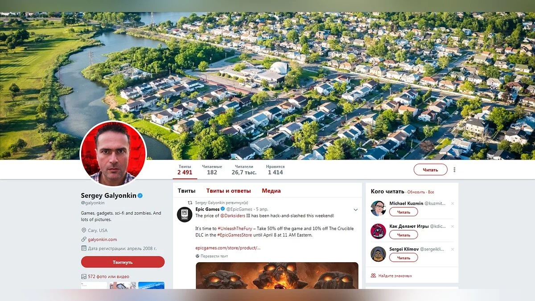This screenshot has height=301, width=535.
Task: Click Как Делают Игры avatar icon
Action: (378, 231)
